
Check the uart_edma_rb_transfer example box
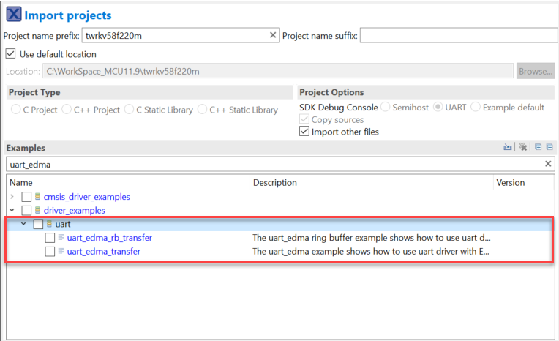50,238
